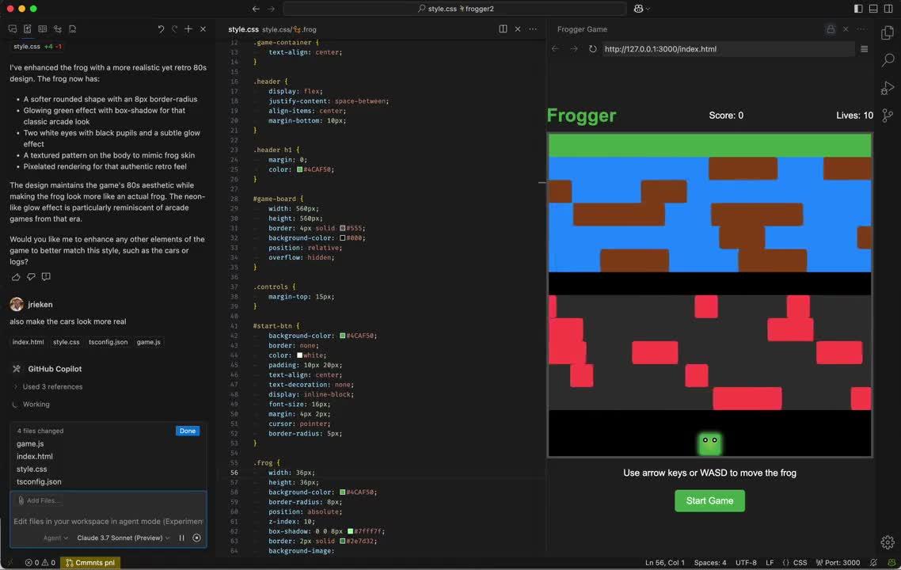
Task: Click Done on the 4 files changed
Action: coord(187,431)
